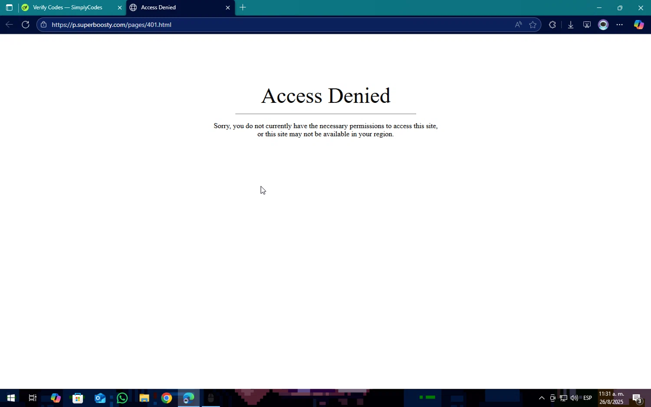Open the Copilot sidebar in Edge

click(x=639, y=25)
